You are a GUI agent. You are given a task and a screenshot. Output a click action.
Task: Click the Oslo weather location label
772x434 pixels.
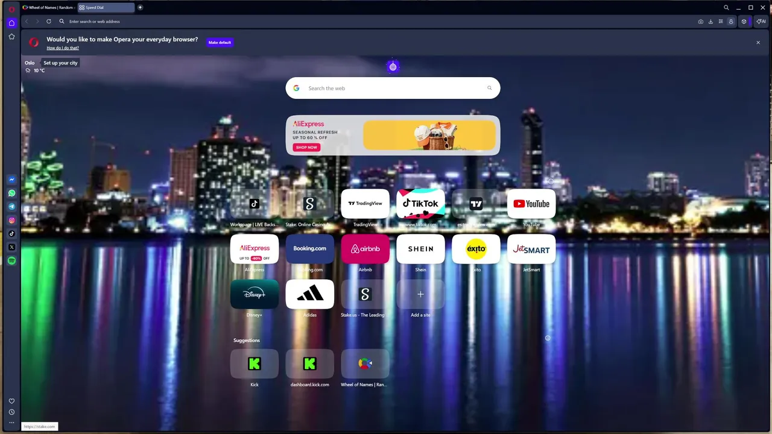pyautogui.click(x=30, y=63)
